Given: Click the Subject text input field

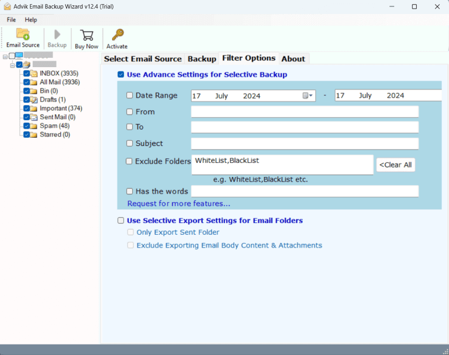Looking at the screenshot, I should tap(305, 144).
